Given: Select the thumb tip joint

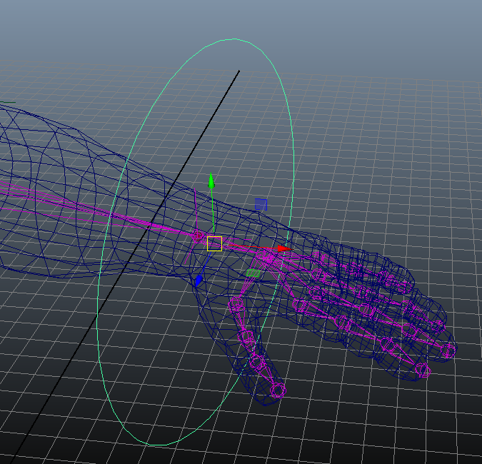Looking at the screenshot, I should [278, 390].
